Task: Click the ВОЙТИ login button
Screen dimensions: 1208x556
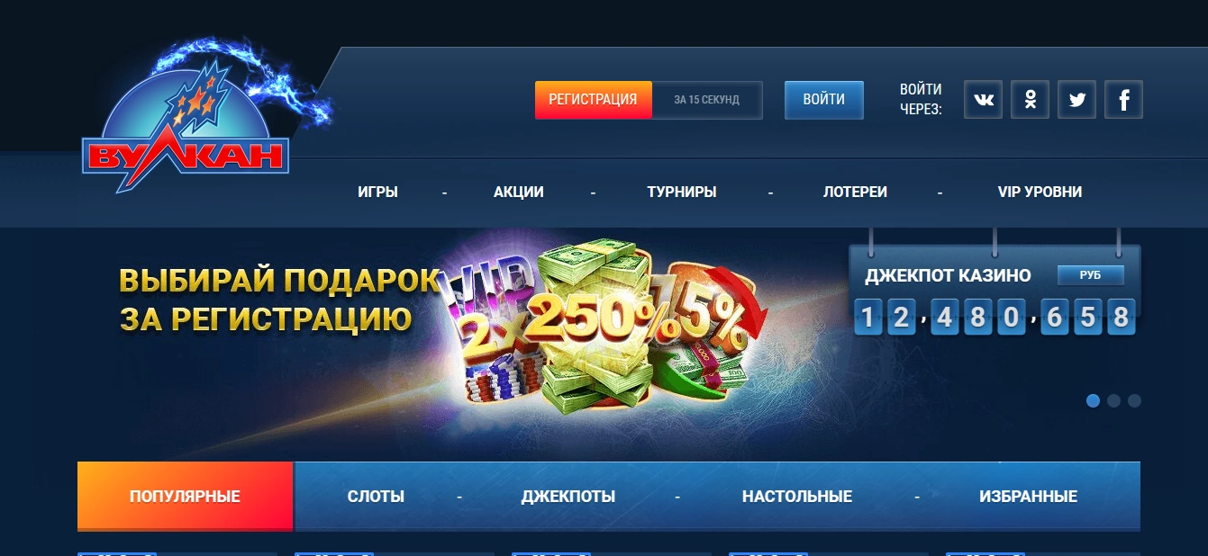Action: point(824,100)
